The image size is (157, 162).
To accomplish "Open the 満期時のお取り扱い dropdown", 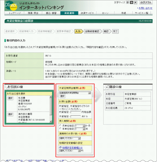I will click(x=70, y=138).
